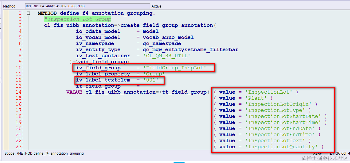Click the iv_text_container parameter
Image resolution: width=350 pixels, height=163 pixels.
(x=103, y=56)
